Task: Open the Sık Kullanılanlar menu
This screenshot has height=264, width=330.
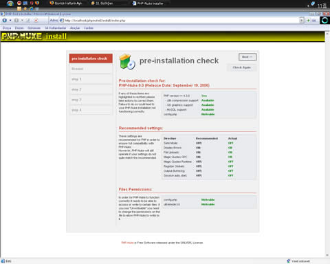Action: [55, 28]
